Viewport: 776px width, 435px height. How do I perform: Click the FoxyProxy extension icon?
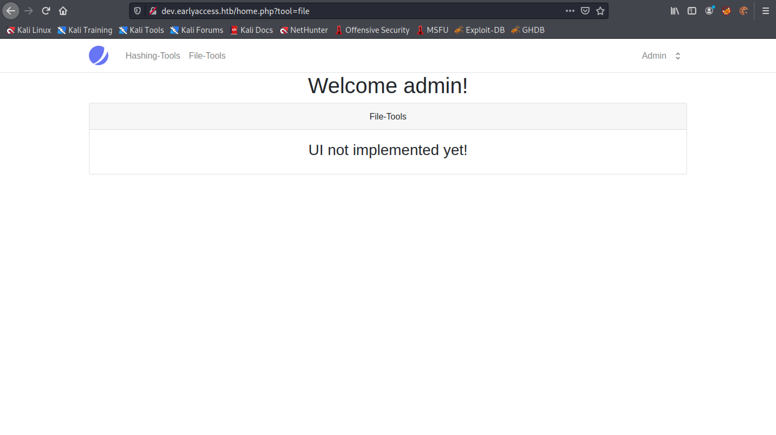(726, 11)
